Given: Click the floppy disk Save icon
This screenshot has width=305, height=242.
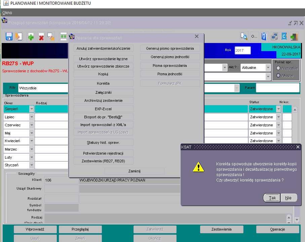Looking at the screenshot, I should coord(9,37).
